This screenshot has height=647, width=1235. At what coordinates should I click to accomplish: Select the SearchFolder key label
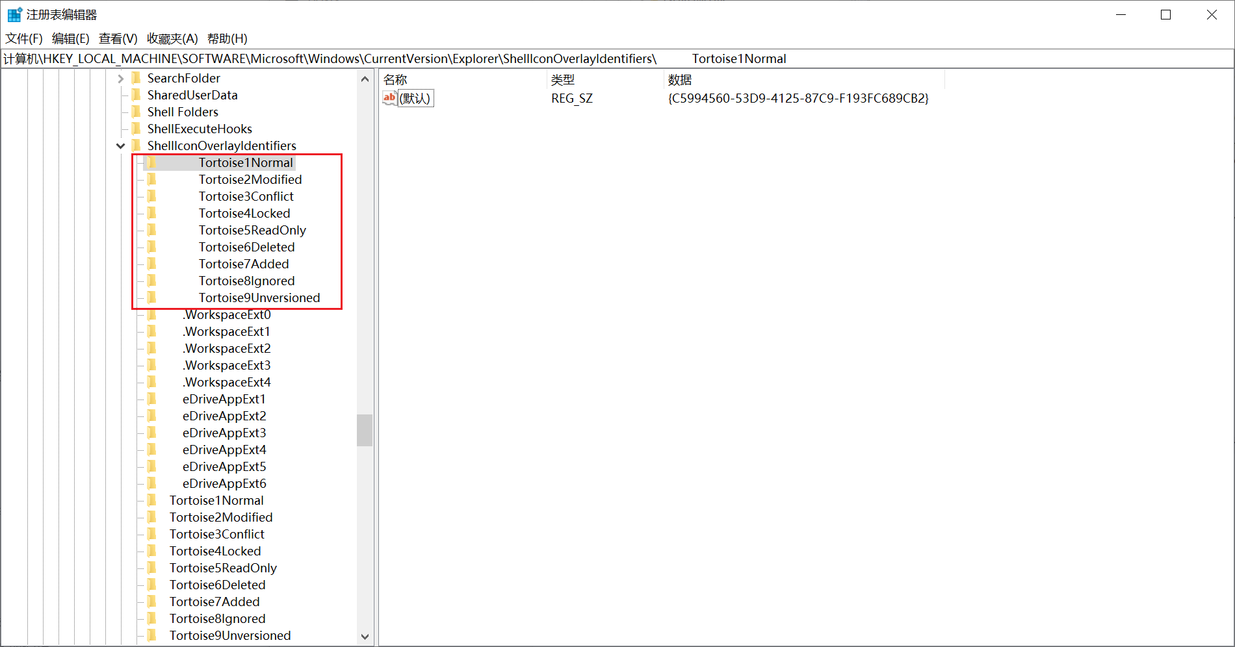pyautogui.click(x=184, y=78)
